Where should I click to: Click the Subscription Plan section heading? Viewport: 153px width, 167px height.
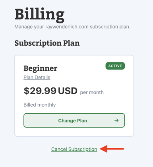tap(47, 43)
